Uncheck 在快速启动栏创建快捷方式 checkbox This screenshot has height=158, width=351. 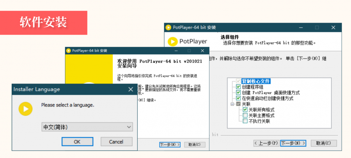pyautogui.click(x=239, y=98)
